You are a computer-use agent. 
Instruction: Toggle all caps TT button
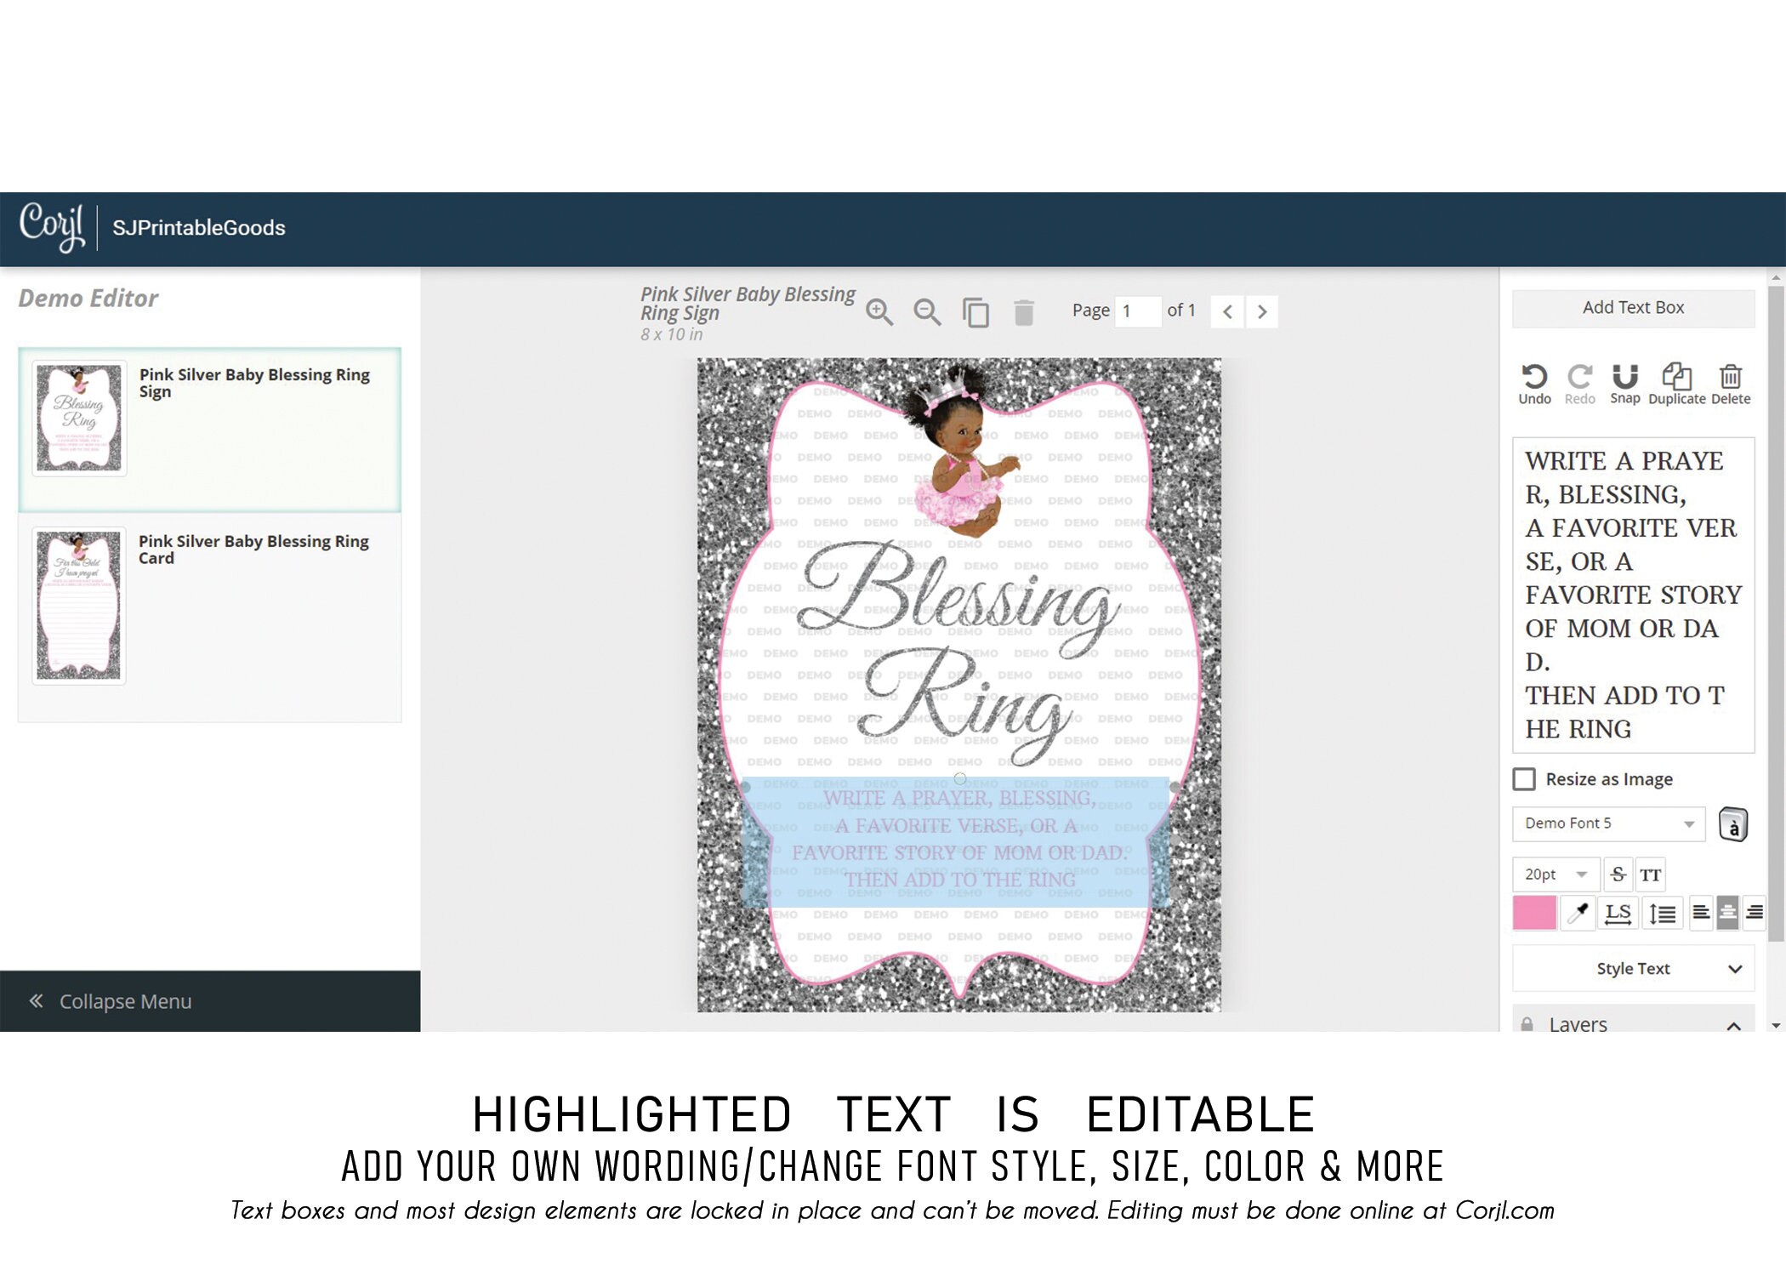(1650, 874)
